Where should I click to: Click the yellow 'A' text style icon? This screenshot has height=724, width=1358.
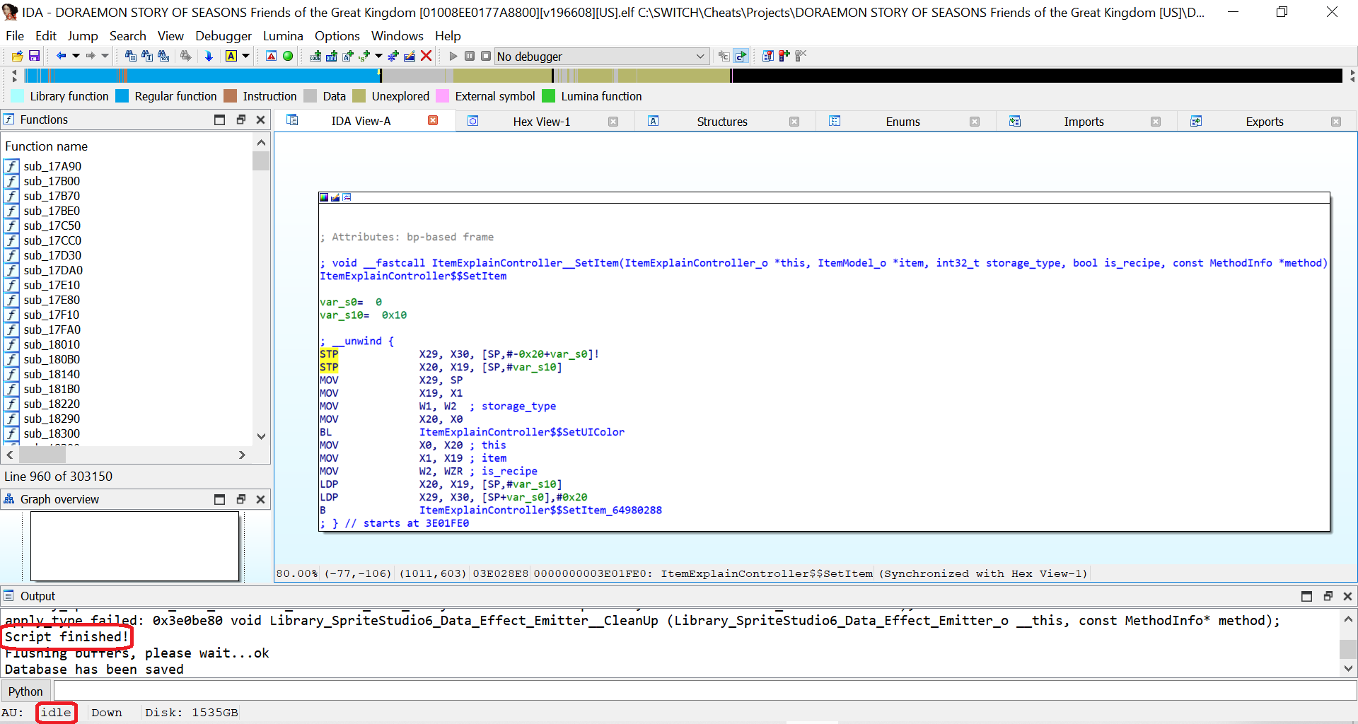231,56
